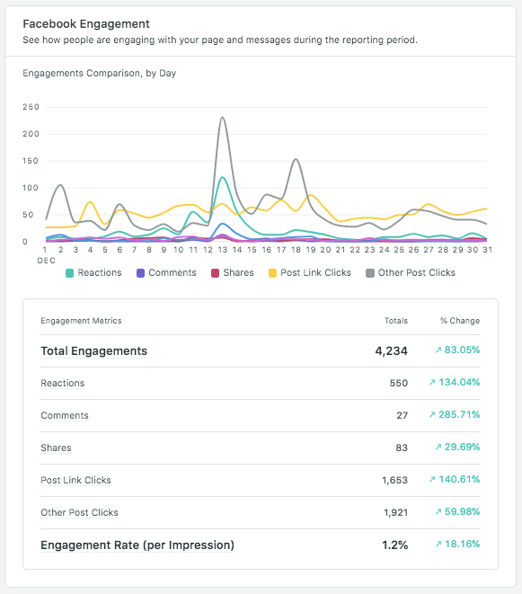Click day 13 on the chart axis
Viewport: 522px width, 594px height.
click(x=222, y=250)
